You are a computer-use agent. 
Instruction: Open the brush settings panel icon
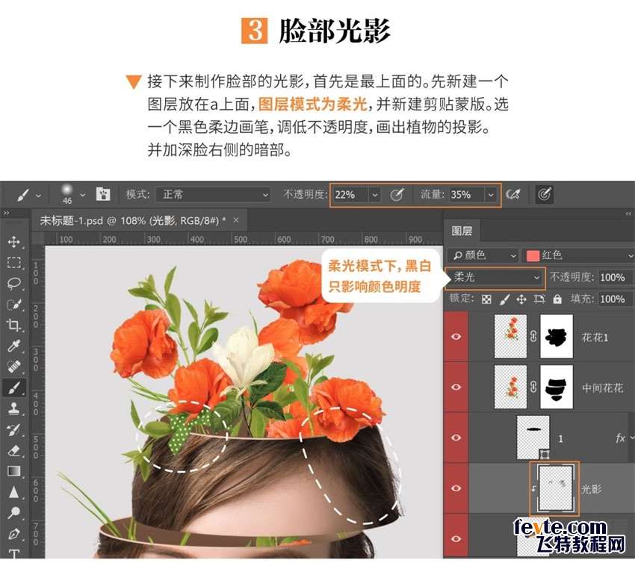(103, 194)
